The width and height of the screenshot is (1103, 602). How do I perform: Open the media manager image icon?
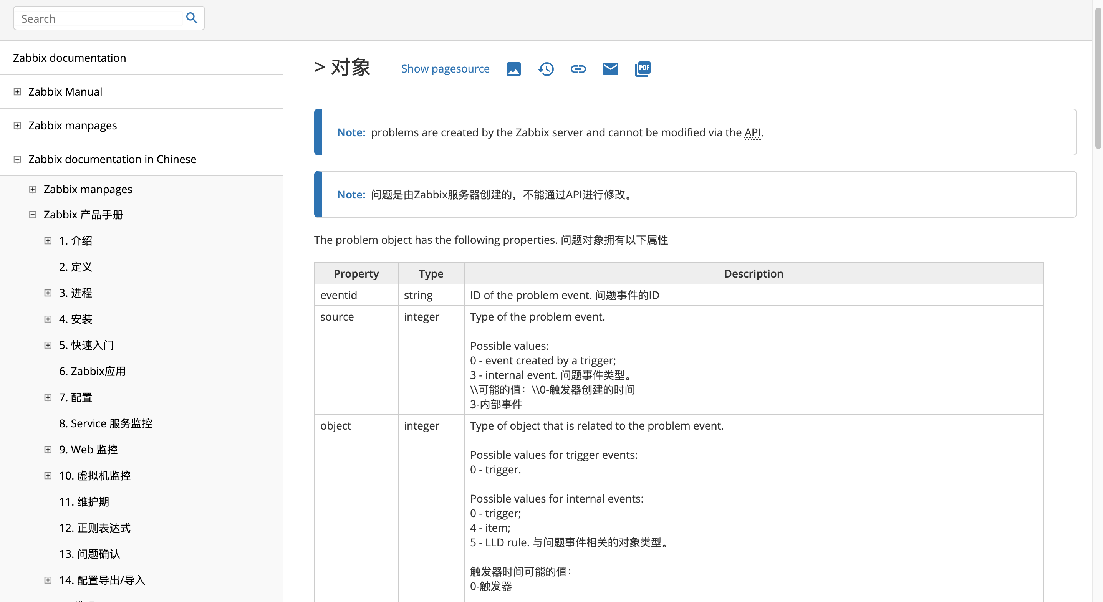513,68
